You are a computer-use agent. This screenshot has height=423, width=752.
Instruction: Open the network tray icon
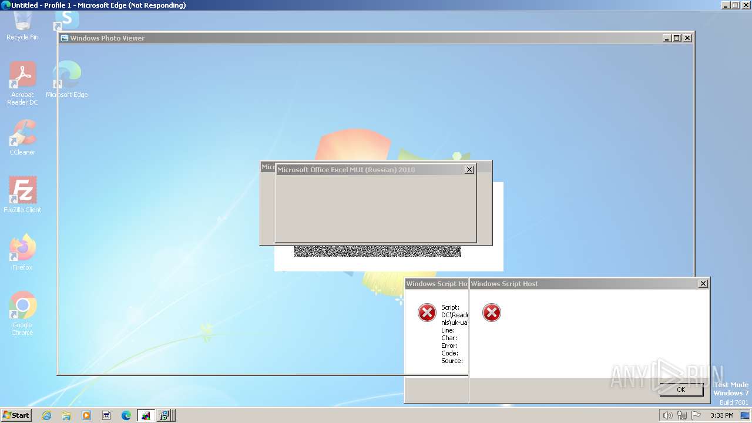click(x=682, y=415)
